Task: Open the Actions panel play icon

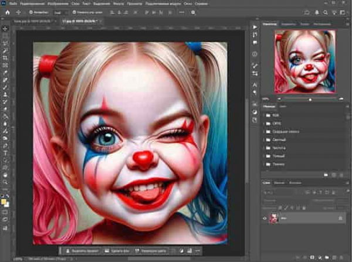Action: tap(255, 27)
